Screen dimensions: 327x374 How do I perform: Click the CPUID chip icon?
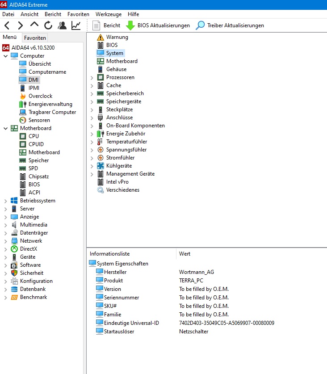[x=23, y=144]
